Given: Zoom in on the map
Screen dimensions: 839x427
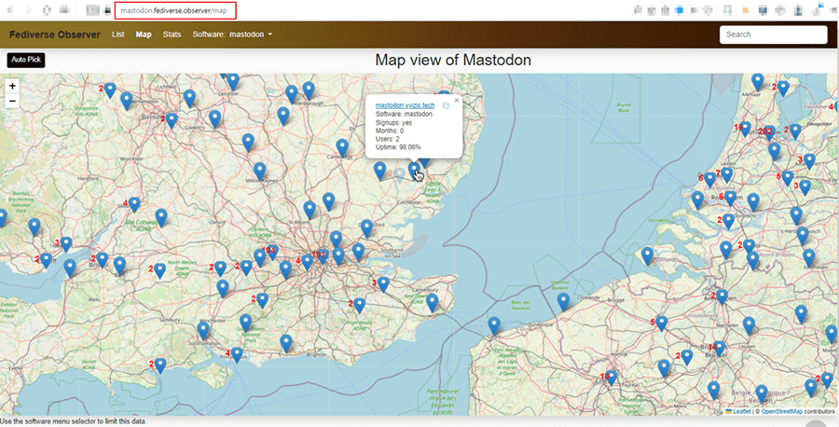Looking at the screenshot, I should [12, 86].
